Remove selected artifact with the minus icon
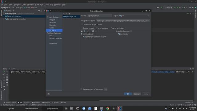Screen dimensions: 197x111 (x=66, y=14)
